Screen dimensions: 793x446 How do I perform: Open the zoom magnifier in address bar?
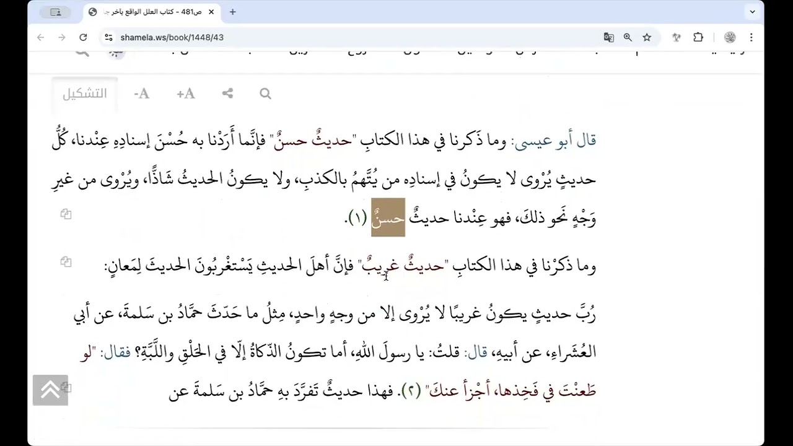click(628, 37)
